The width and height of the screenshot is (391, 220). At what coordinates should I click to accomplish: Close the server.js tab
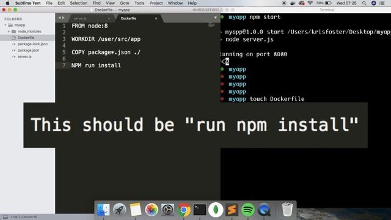coord(109,18)
